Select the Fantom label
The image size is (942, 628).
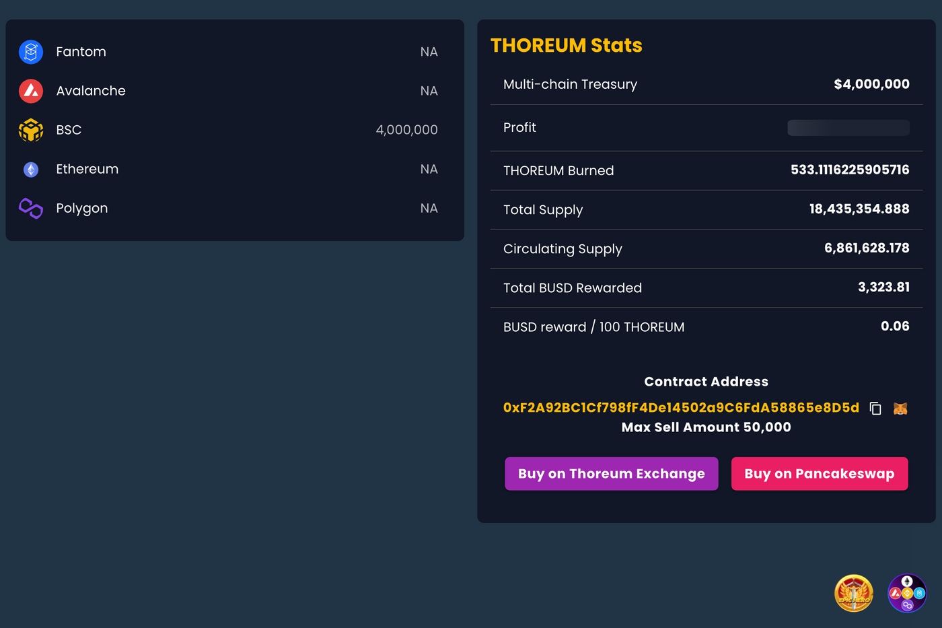(81, 52)
